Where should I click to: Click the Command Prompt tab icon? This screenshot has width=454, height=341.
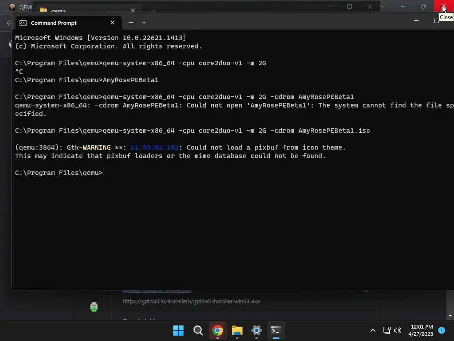(x=23, y=23)
